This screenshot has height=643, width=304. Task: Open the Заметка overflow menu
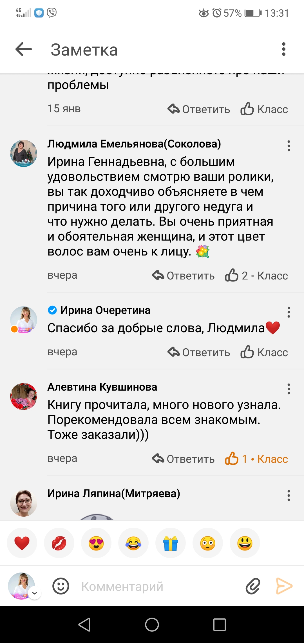click(x=283, y=49)
